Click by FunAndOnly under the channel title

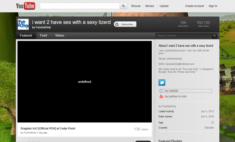41,28
